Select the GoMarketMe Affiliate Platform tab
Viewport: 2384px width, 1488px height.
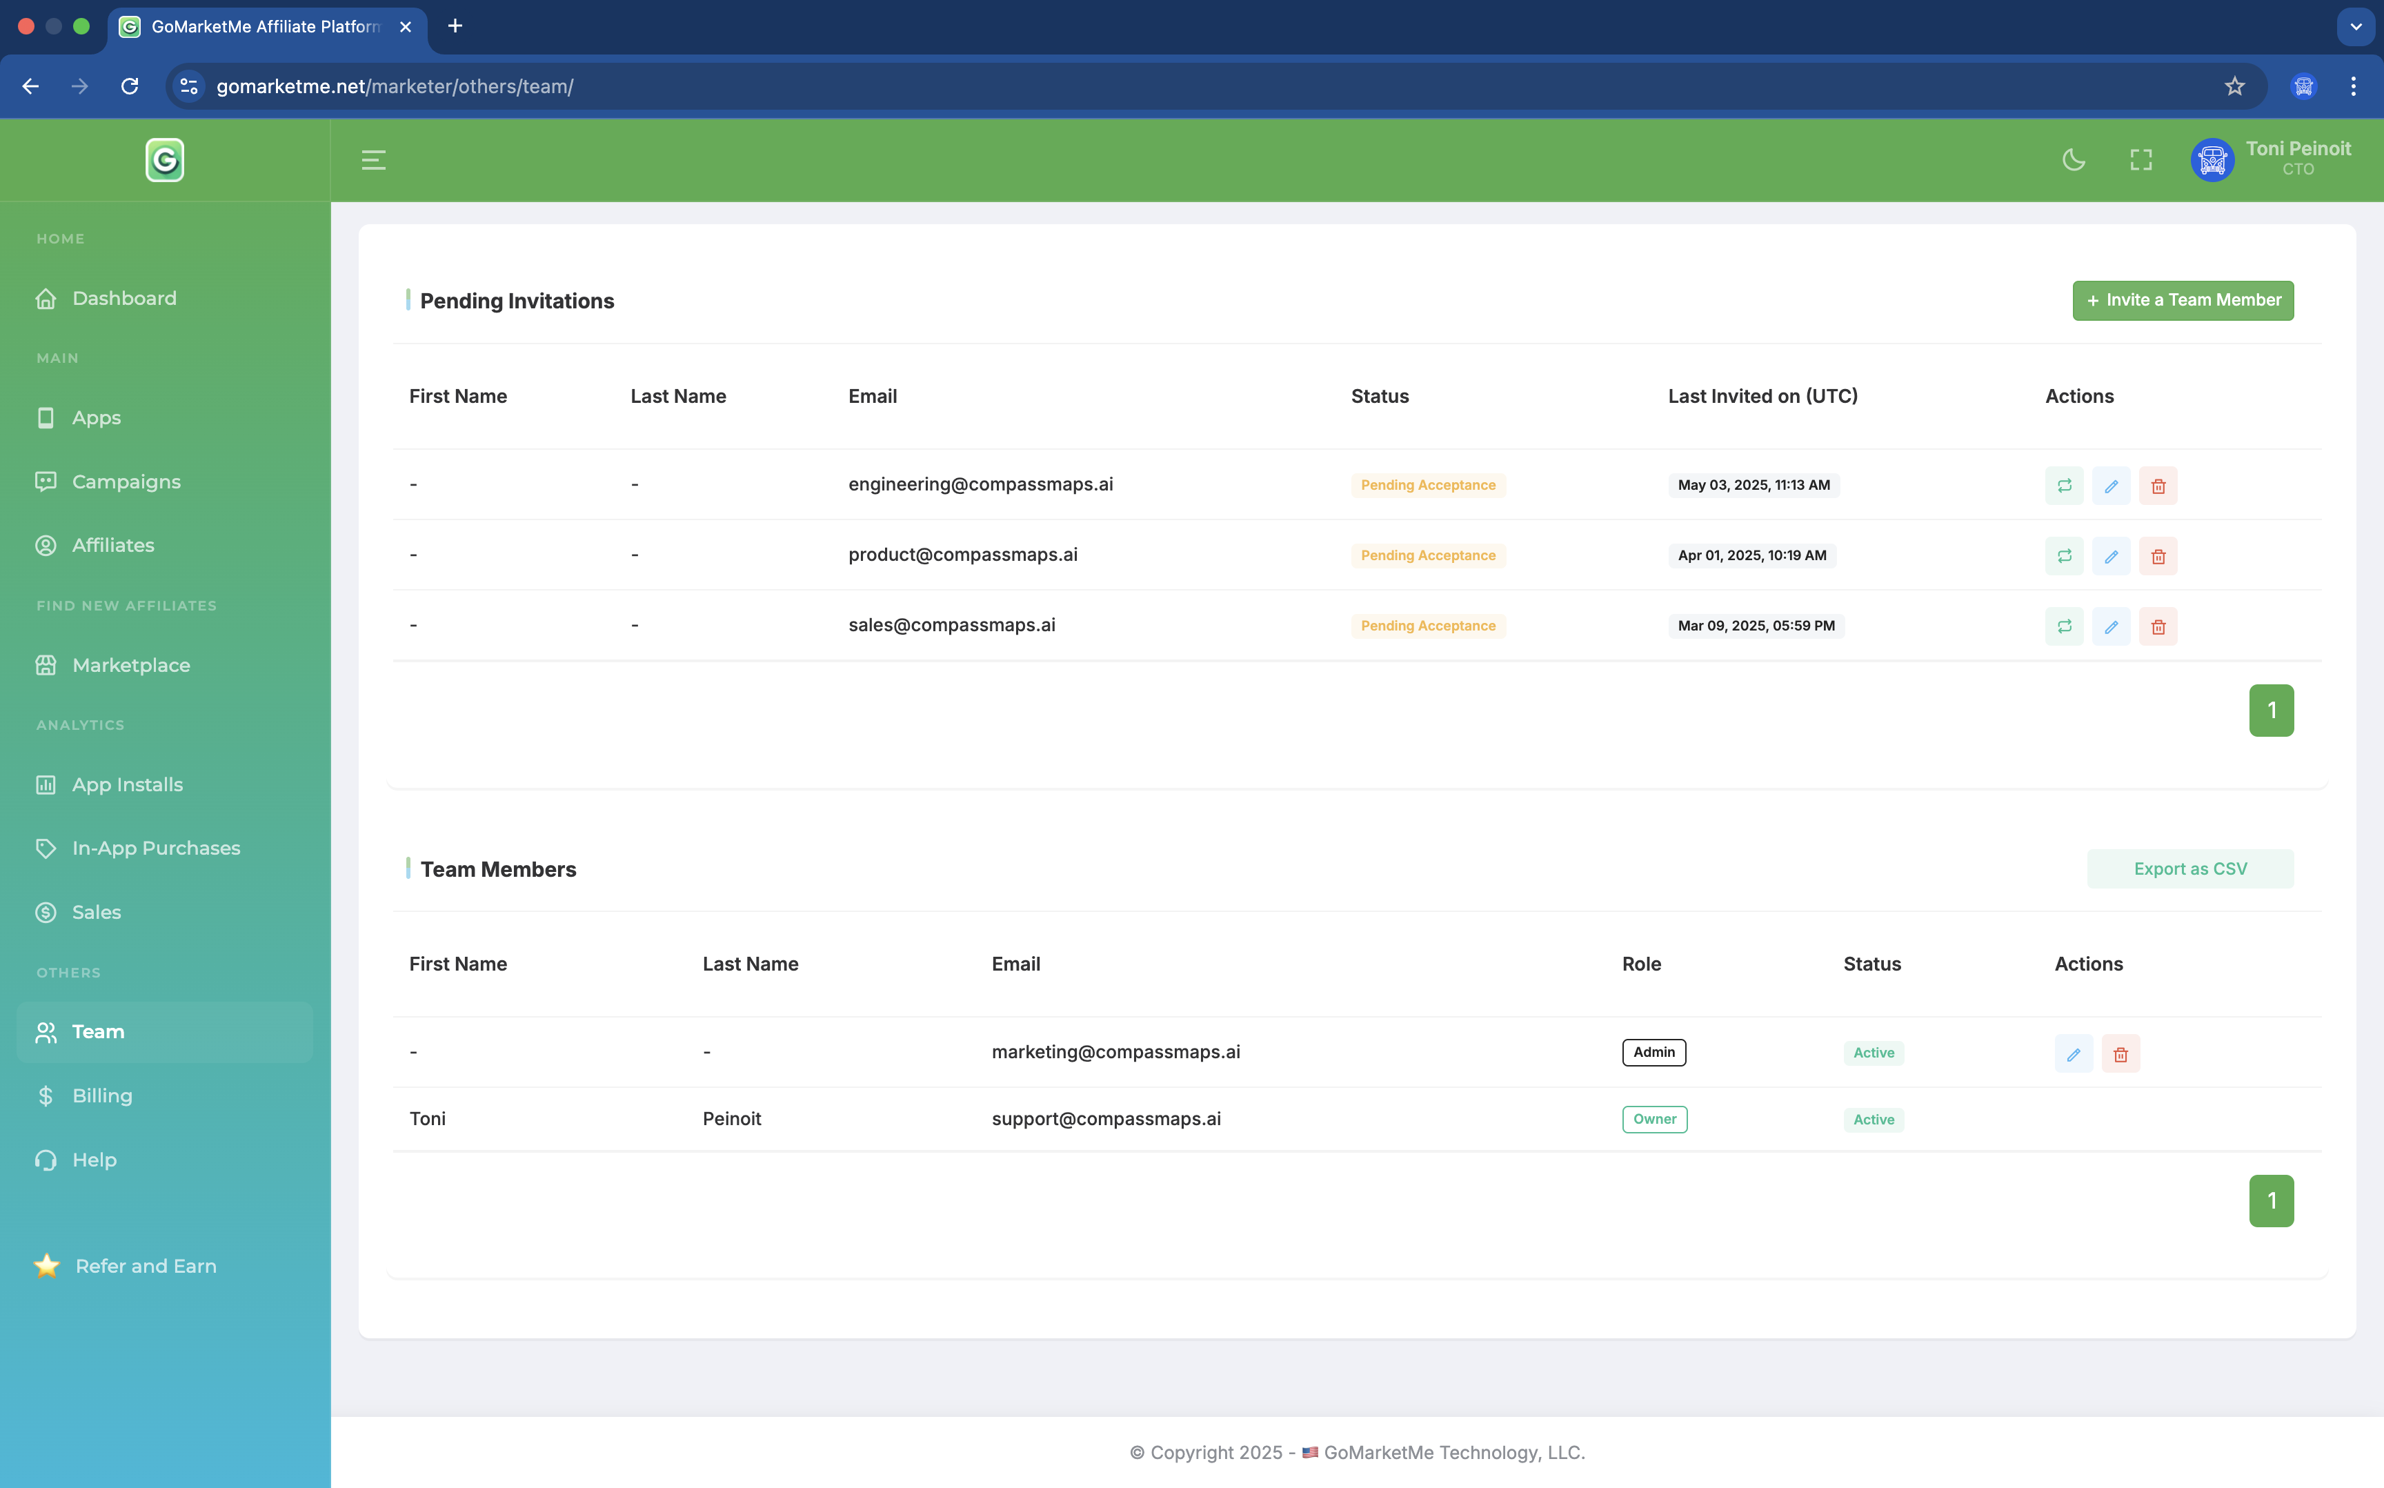(x=268, y=27)
